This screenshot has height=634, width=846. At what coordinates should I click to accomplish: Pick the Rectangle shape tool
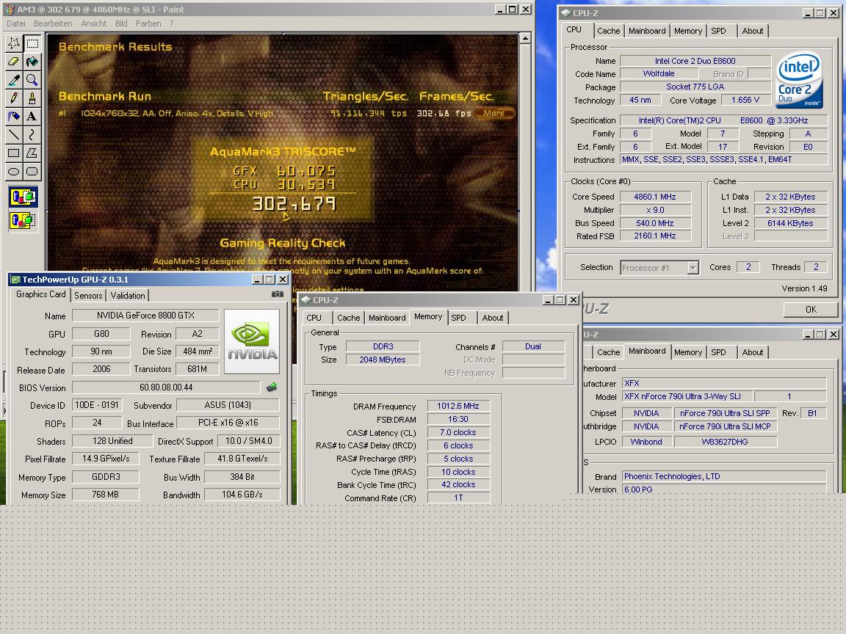coord(14,153)
